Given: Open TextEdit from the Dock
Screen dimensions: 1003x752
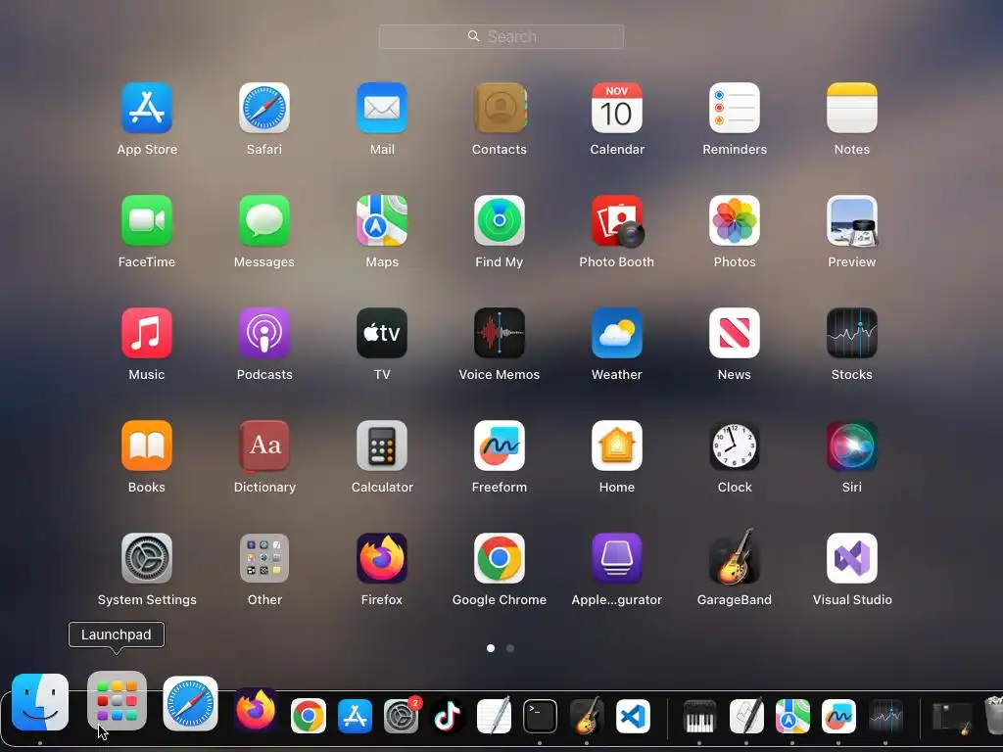Looking at the screenshot, I should coord(494,716).
